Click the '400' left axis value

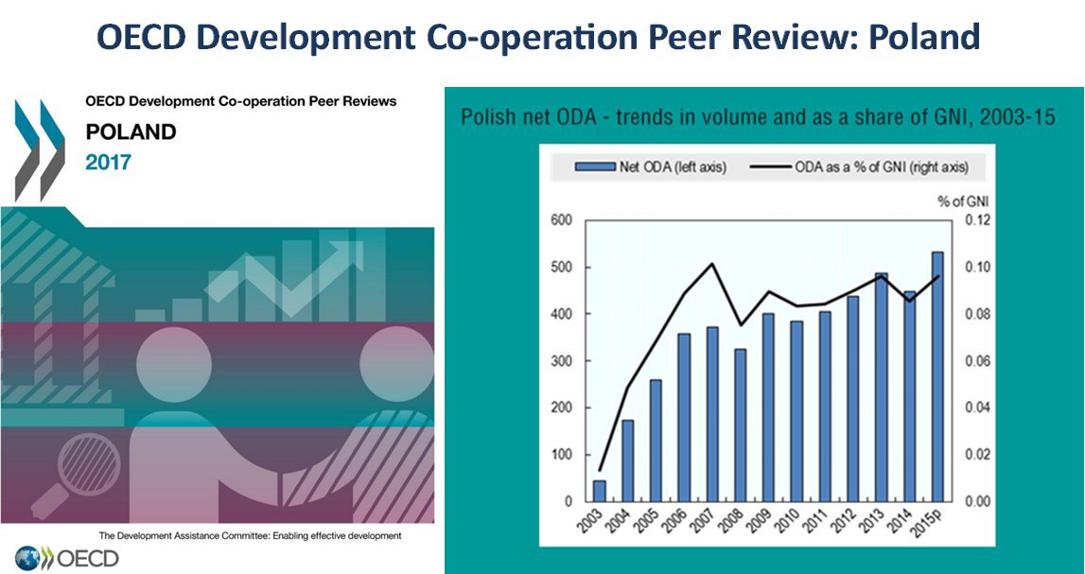[561, 314]
